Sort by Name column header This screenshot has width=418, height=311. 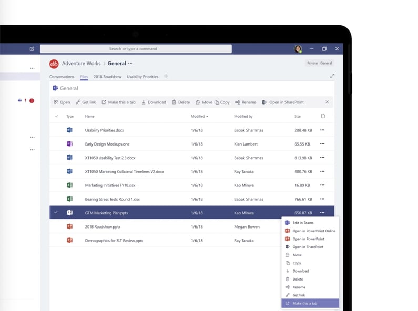click(x=89, y=116)
